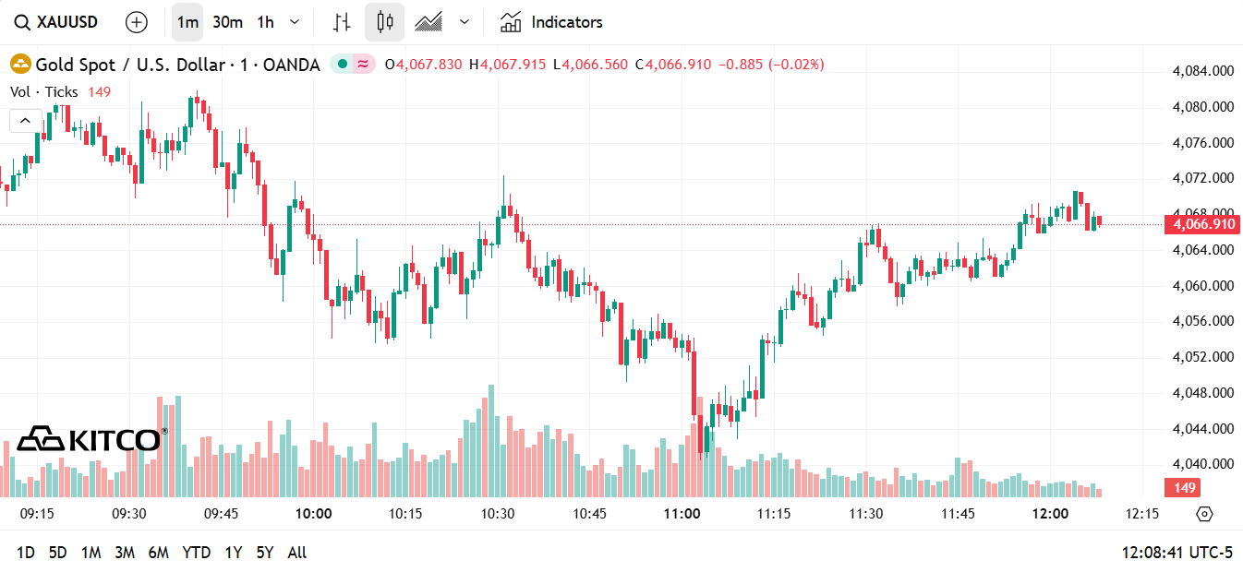Screen dimensions: 1243x572
Task: Expand the timeframe interval dropdown
Action: click(x=295, y=22)
